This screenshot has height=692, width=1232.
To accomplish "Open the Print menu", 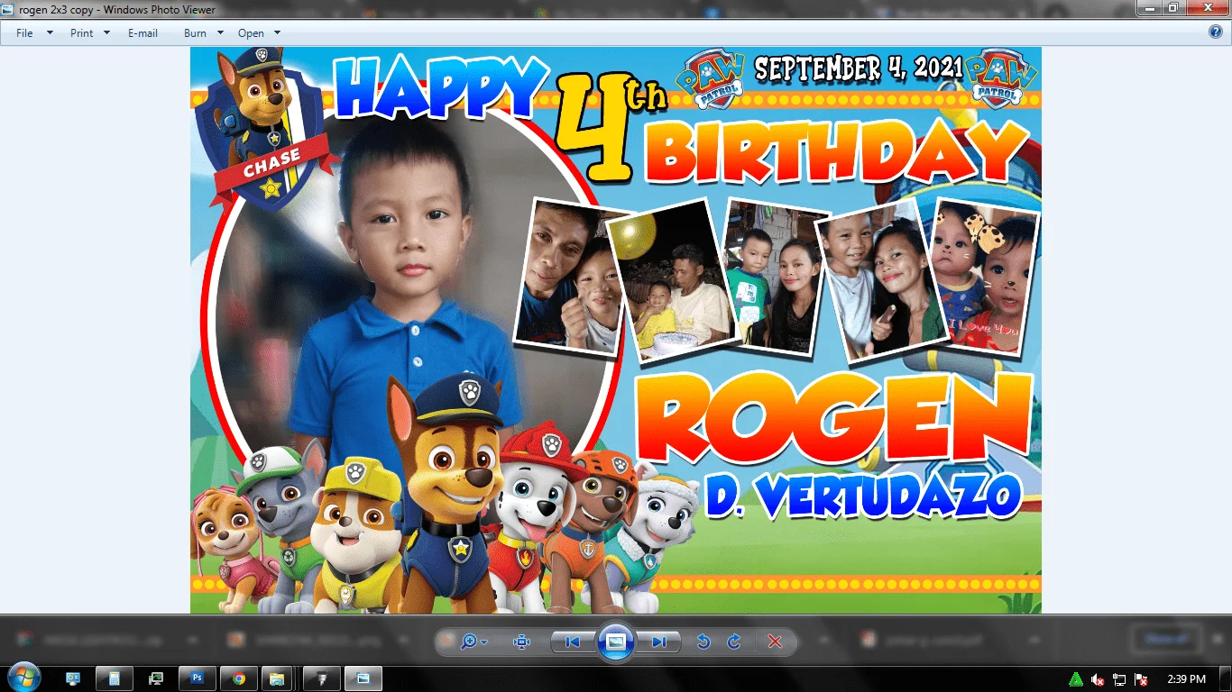I will pos(82,32).
